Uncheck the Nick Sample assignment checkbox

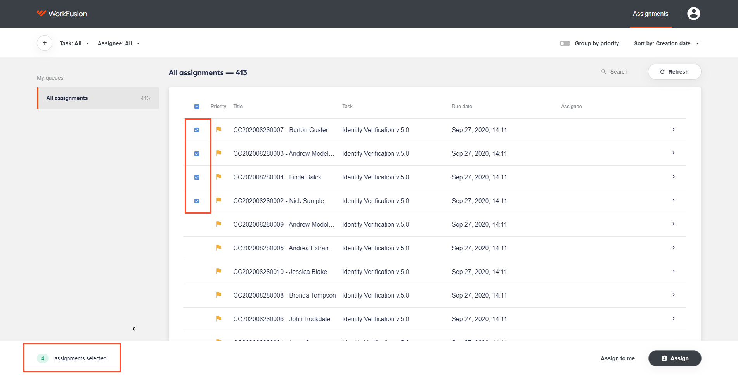(197, 201)
